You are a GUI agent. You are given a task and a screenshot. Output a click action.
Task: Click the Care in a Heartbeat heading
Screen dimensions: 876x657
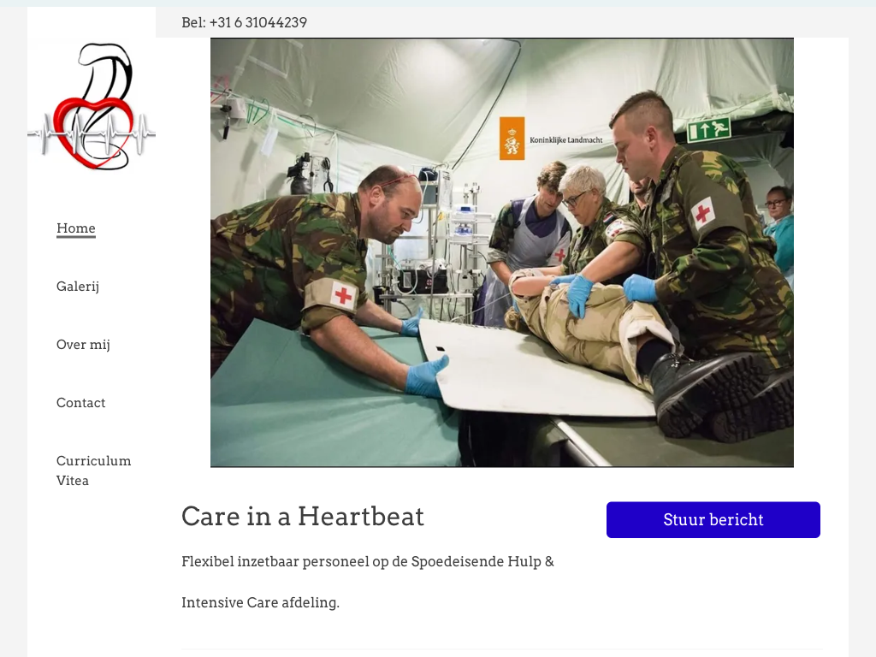[303, 516]
